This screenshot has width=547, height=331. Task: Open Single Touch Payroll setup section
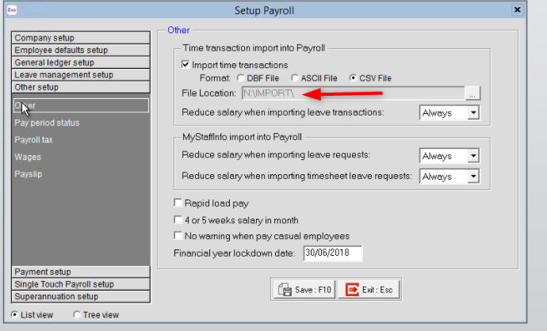(81, 284)
